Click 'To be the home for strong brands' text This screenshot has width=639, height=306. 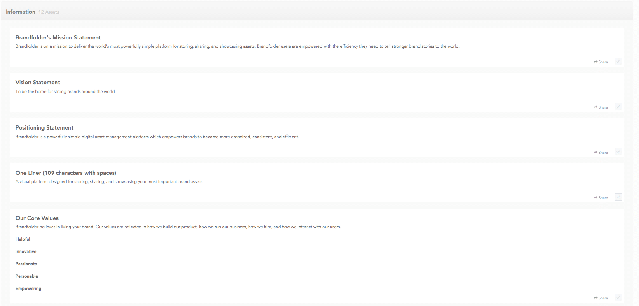click(x=66, y=92)
